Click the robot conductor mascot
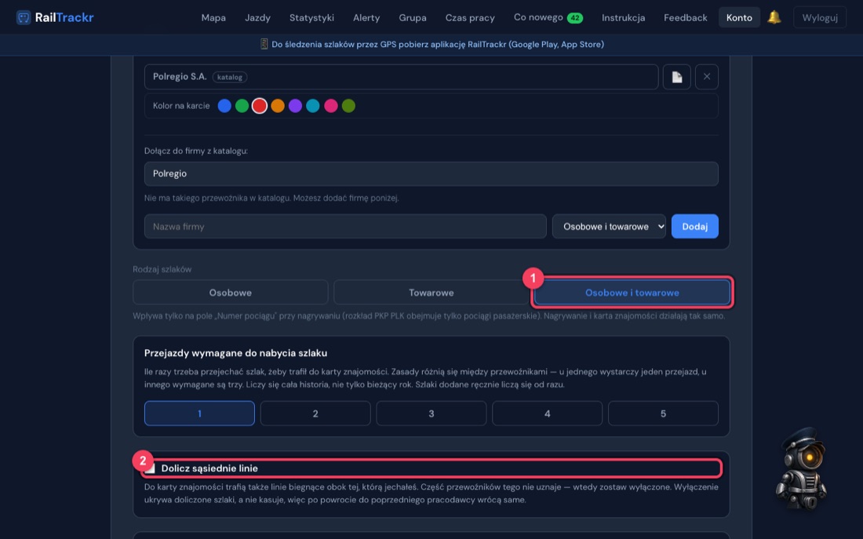The width and height of the screenshot is (863, 539). (x=800, y=468)
